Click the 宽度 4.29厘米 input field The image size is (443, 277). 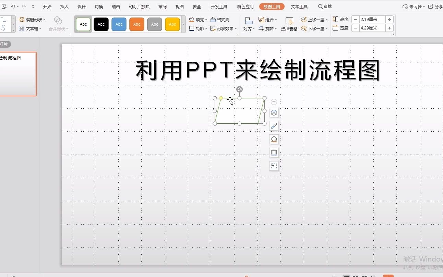click(372, 28)
